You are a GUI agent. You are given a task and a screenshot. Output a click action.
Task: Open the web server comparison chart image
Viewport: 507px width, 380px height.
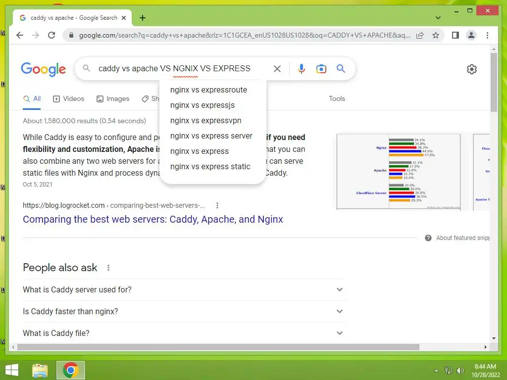tap(399, 172)
